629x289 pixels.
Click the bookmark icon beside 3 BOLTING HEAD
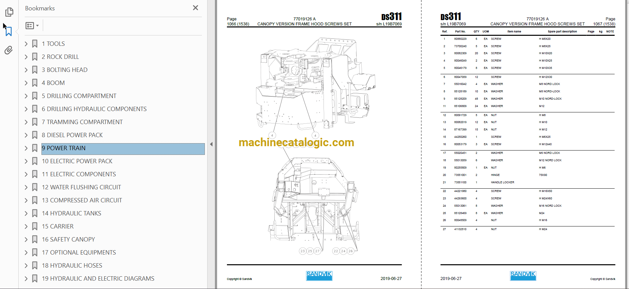point(35,70)
